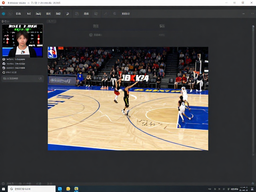The height and width of the screenshot is (192, 256).
Task: Open the notification icon at the taskbar's end
Action: click(252, 189)
